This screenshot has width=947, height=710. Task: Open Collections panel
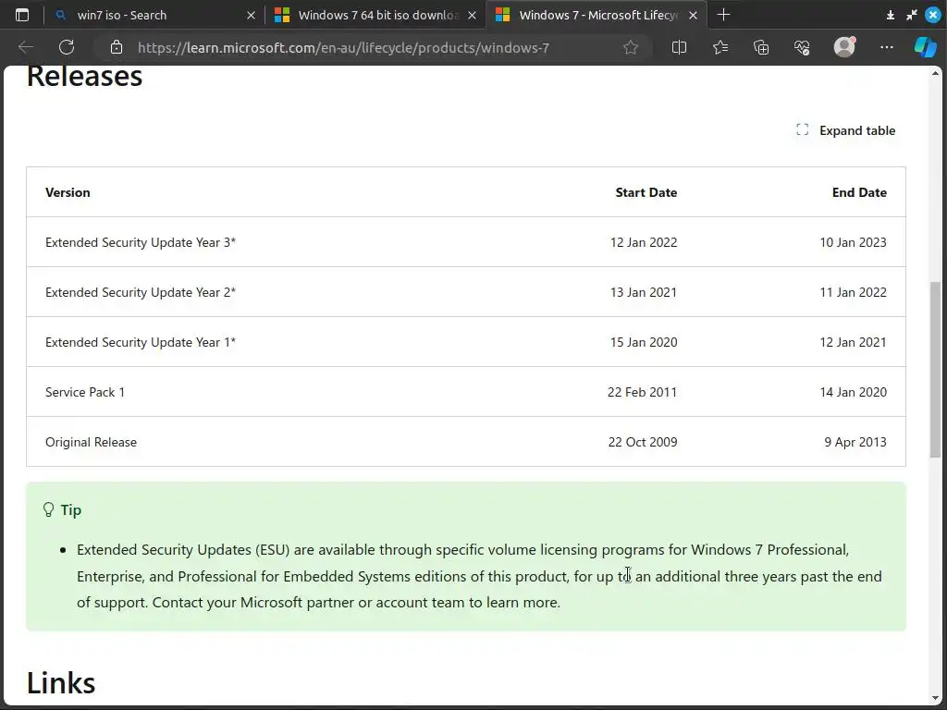(x=761, y=47)
